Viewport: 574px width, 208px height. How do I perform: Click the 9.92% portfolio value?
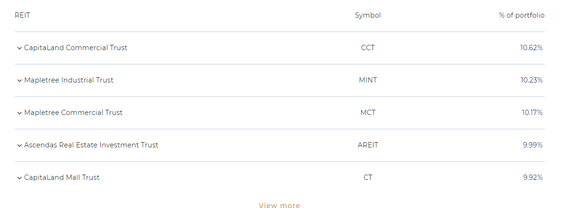[533, 177]
